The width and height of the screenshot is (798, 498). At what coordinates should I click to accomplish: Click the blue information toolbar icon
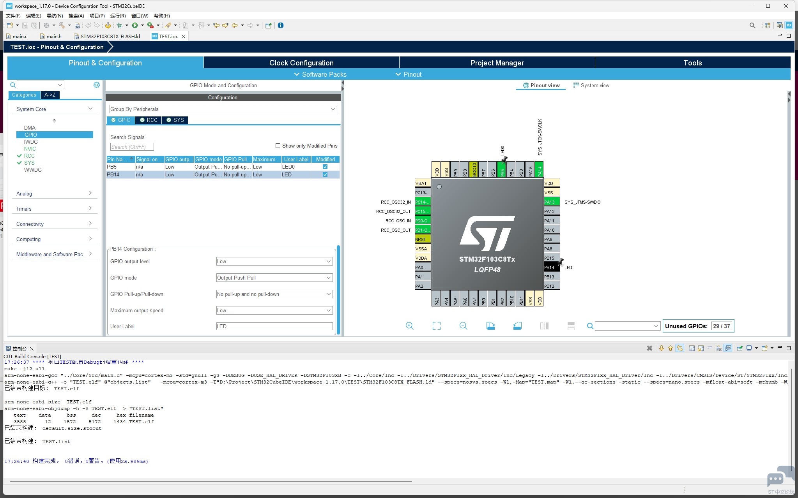(281, 25)
